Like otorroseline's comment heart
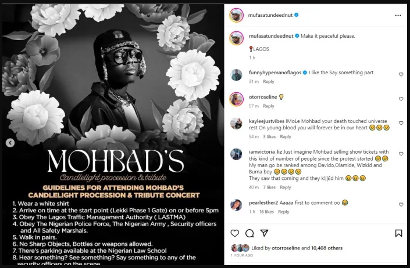This screenshot has width=410, height=268. [401, 99]
